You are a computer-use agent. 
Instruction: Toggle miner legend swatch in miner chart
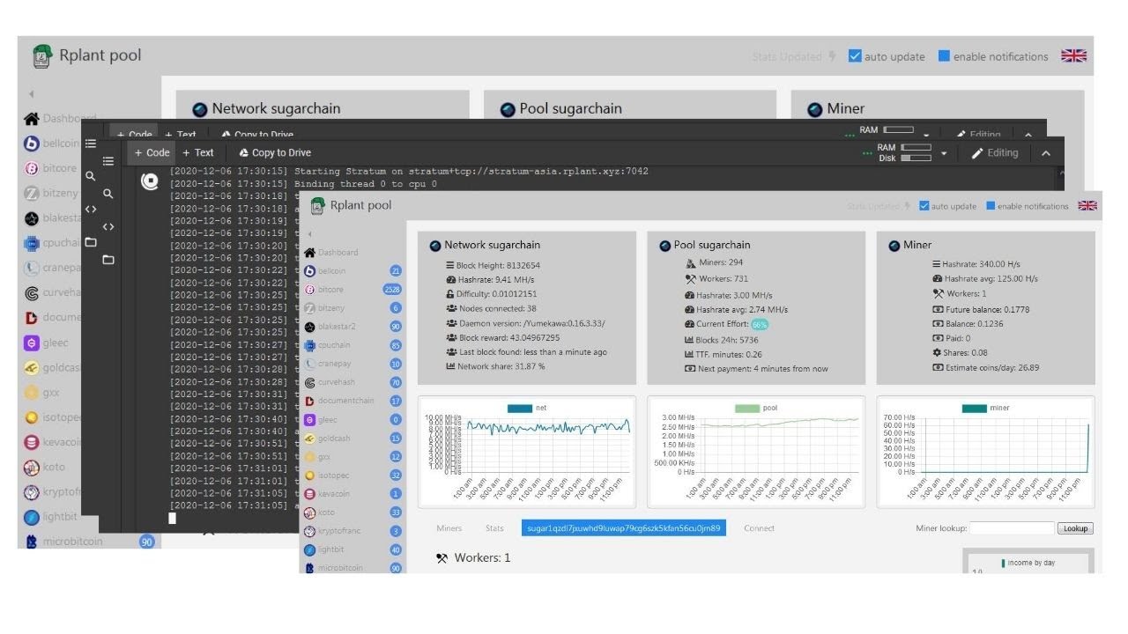coord(975,409)
